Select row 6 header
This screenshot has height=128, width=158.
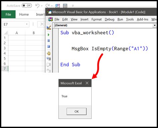(5, 64)
